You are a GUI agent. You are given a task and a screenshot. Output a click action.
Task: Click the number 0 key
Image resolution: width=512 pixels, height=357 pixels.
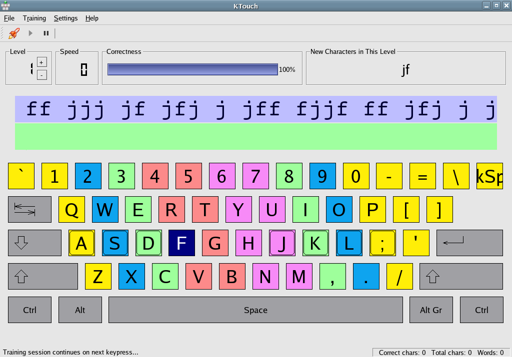[x=356, y=176]
